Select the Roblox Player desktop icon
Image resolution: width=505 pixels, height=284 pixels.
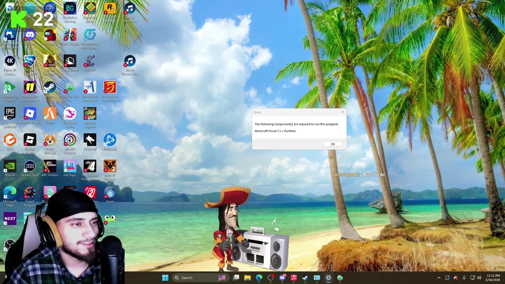coord(30,116)
